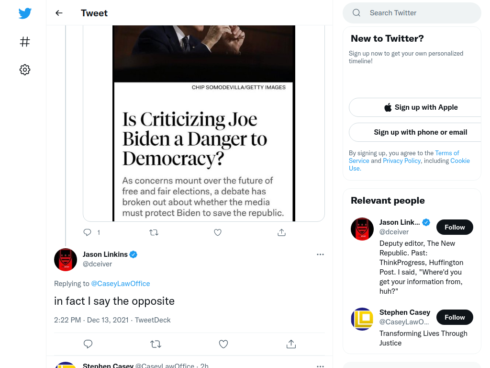
Task: Focus the Search Twitter field
Action: 412,13
